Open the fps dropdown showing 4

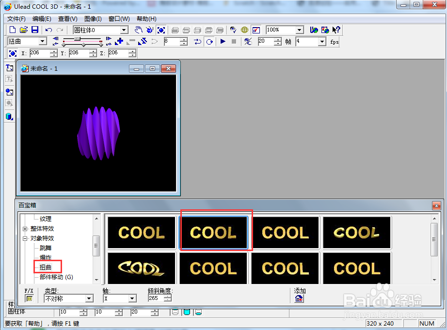[322, 42]
